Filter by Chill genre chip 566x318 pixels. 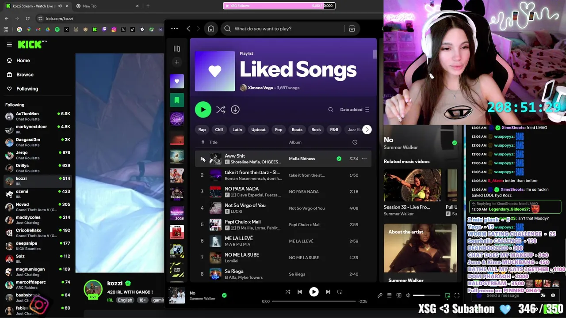(x=219, y=129)
